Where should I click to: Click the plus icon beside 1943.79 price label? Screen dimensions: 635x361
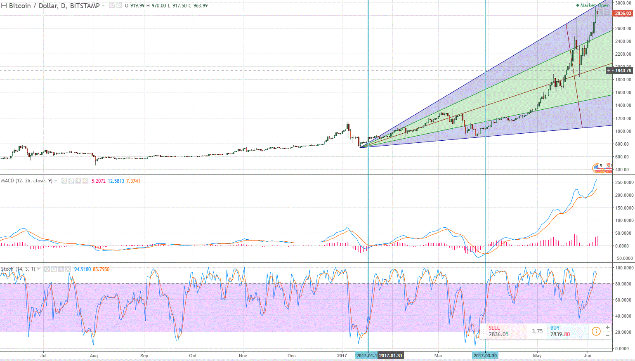click(609, 71)
